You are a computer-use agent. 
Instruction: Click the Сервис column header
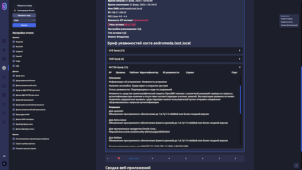190,72
